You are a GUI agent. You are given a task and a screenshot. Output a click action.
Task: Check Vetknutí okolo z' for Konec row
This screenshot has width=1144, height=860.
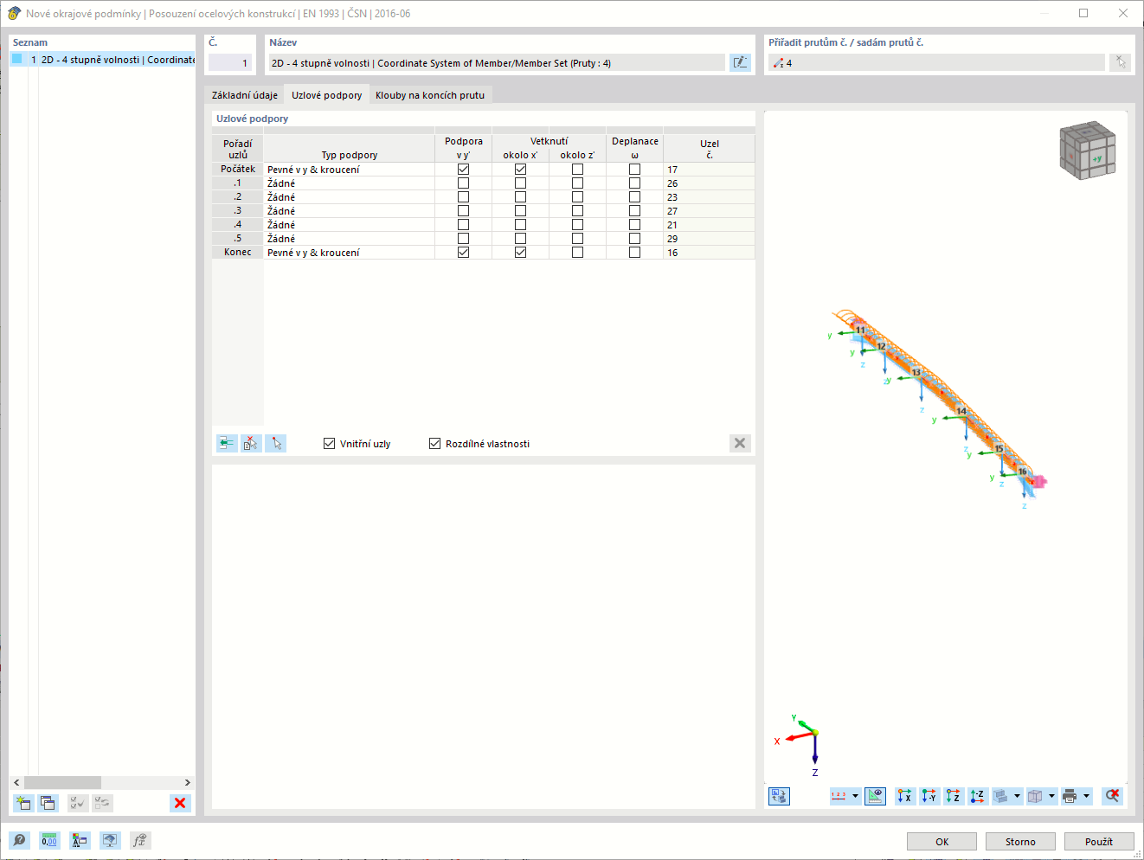tap(578, 253)
